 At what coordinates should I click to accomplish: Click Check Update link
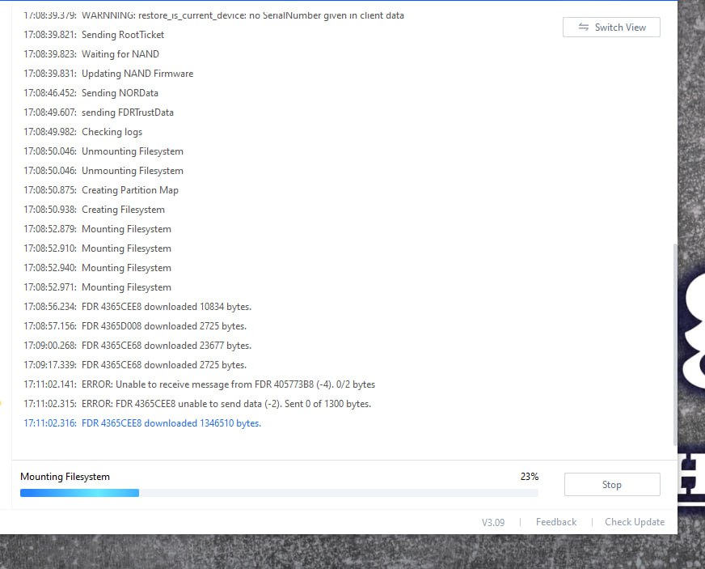pyautogui.click(x=635, y=522)
